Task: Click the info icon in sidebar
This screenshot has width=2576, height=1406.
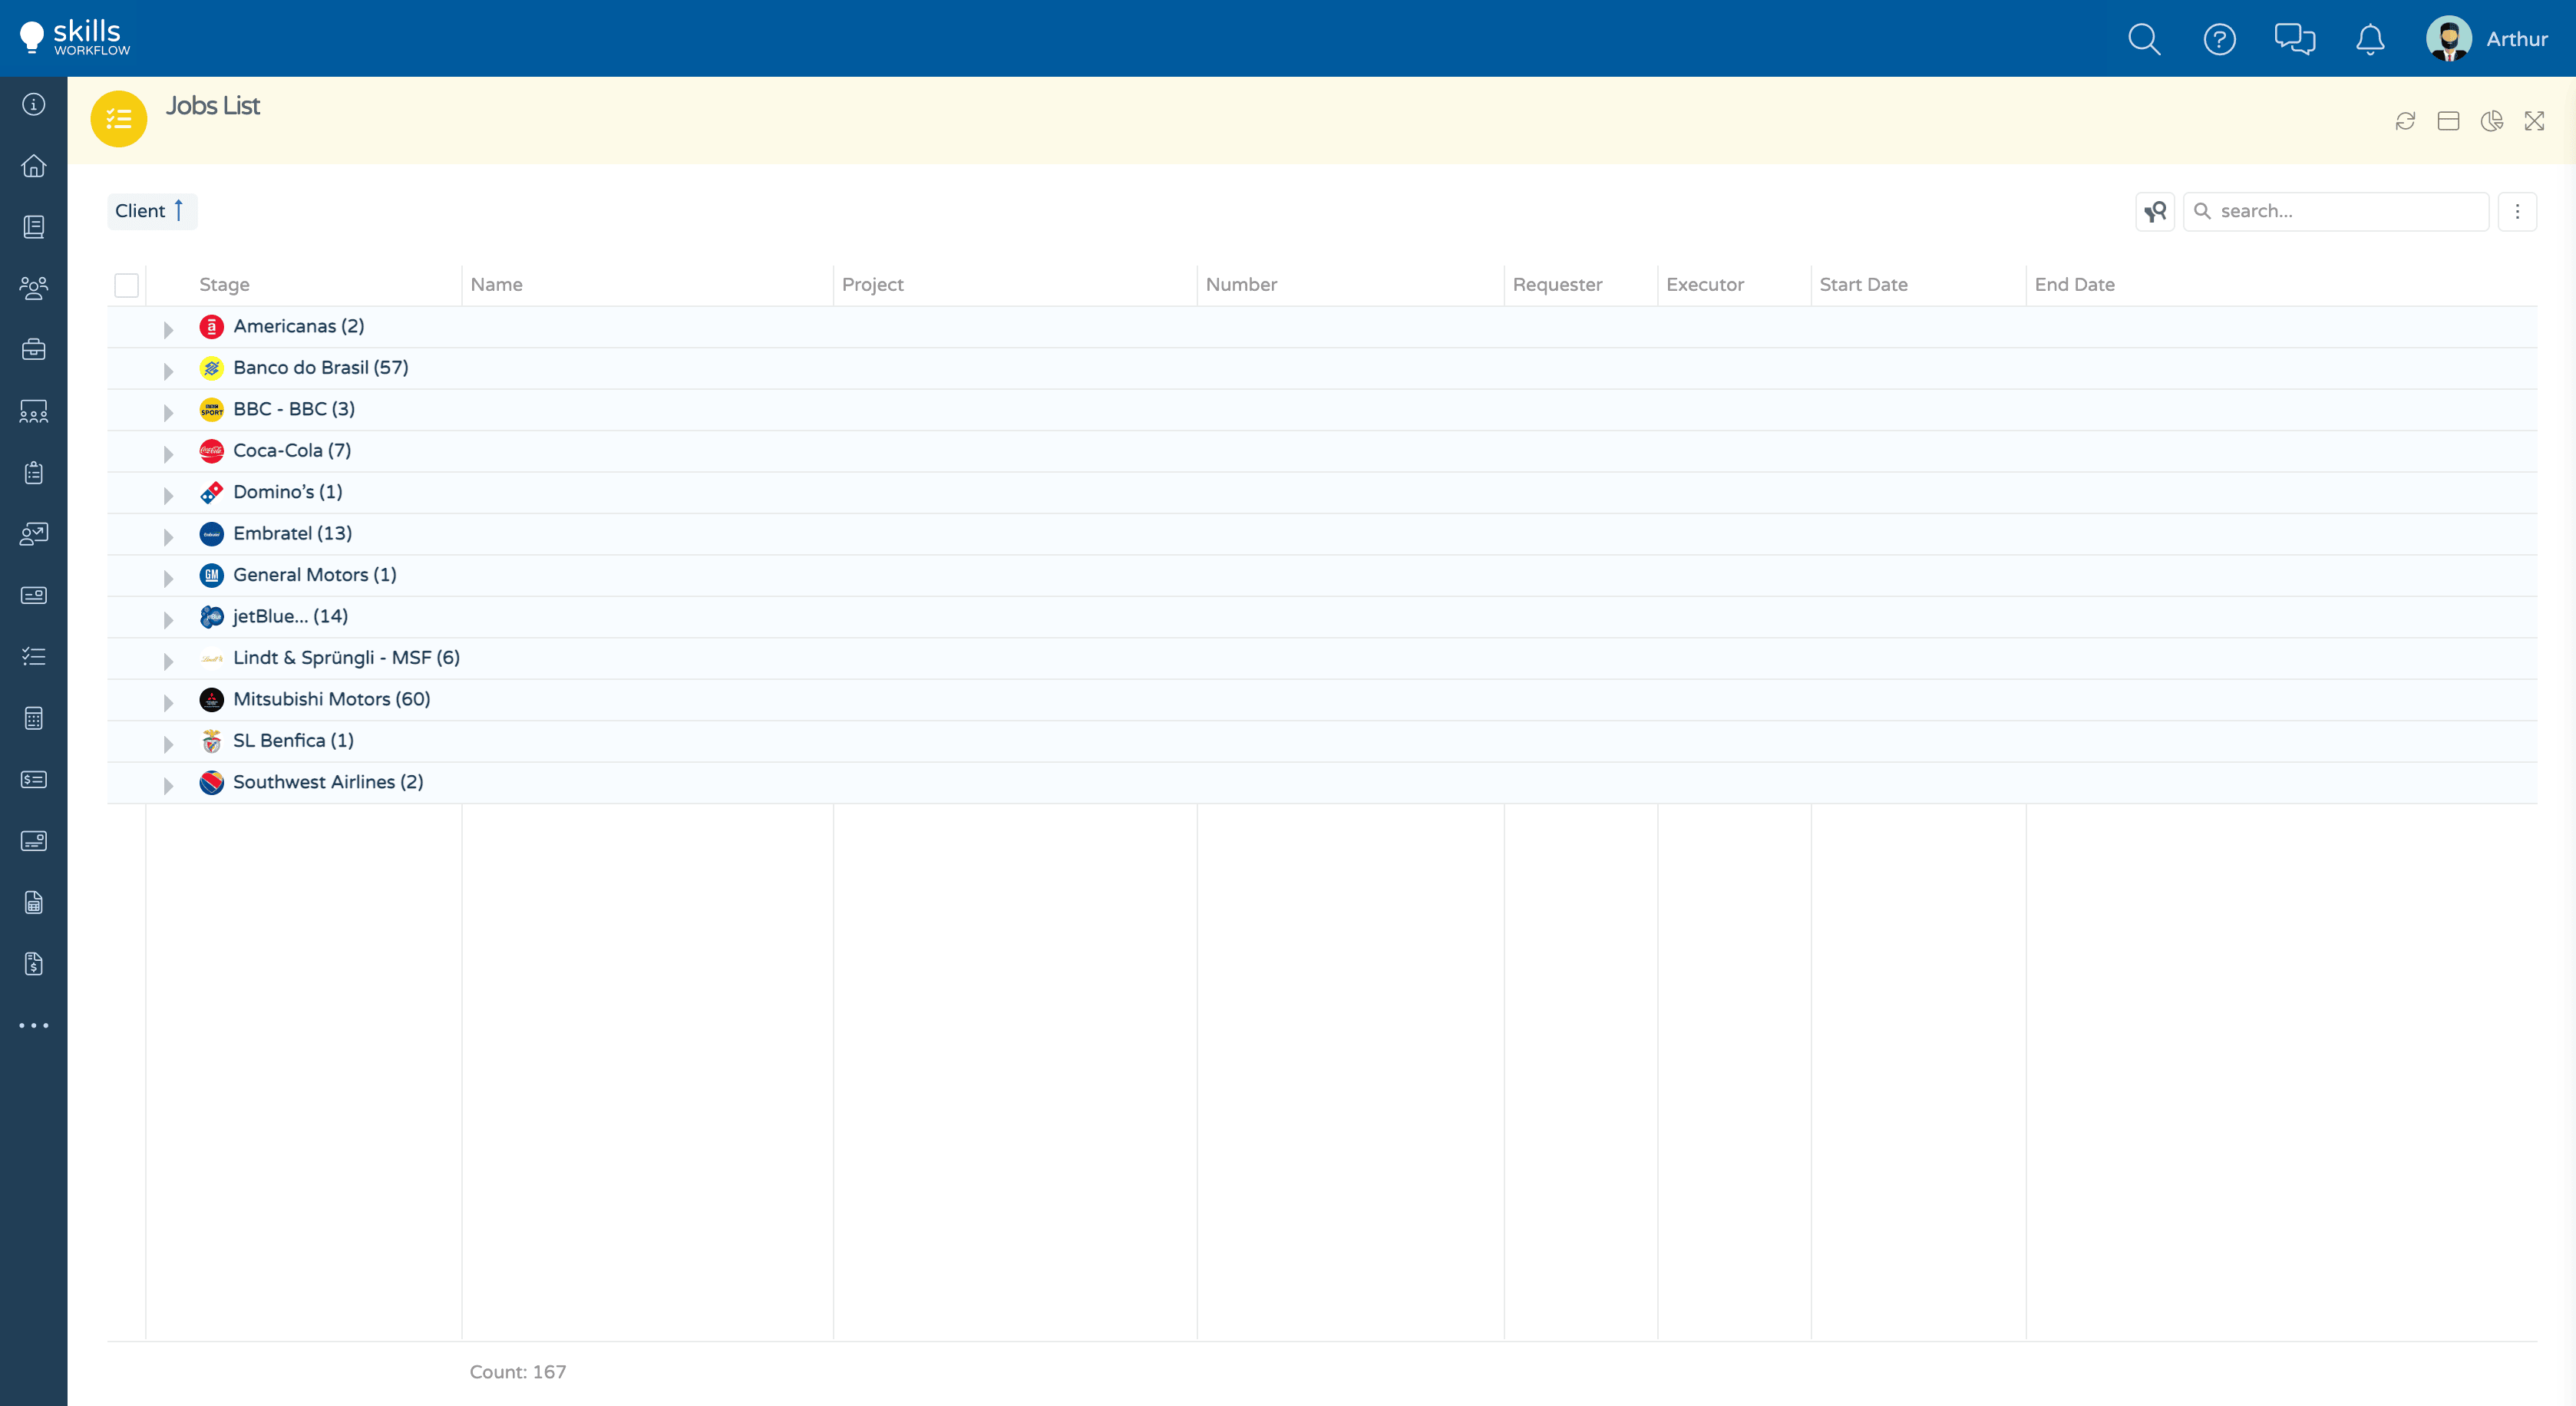Action: (x=34, y=104)
